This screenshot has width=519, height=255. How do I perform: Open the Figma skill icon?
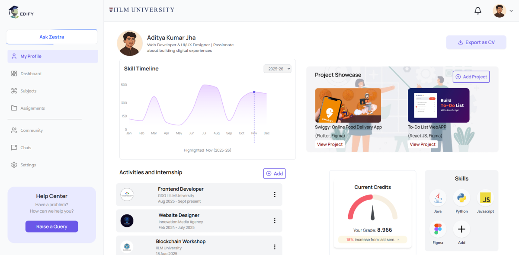pyautogui.click(x=438, y=229)
